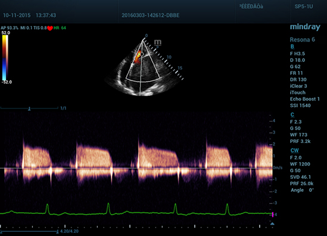
Task: Click the blue triangle marker below spectrum
Action: [x=272, y=223]
